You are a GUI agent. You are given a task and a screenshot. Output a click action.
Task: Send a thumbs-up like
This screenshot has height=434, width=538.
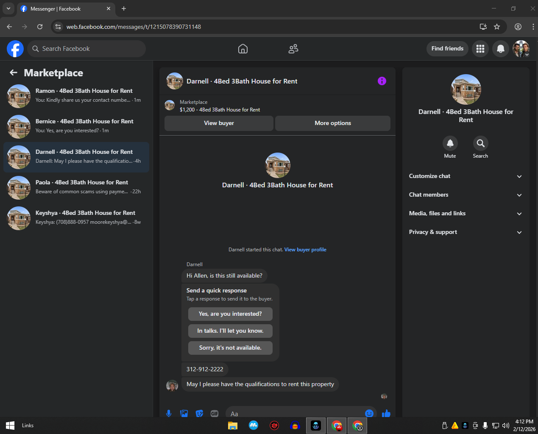pyautogui.click(x=386, y=413)
